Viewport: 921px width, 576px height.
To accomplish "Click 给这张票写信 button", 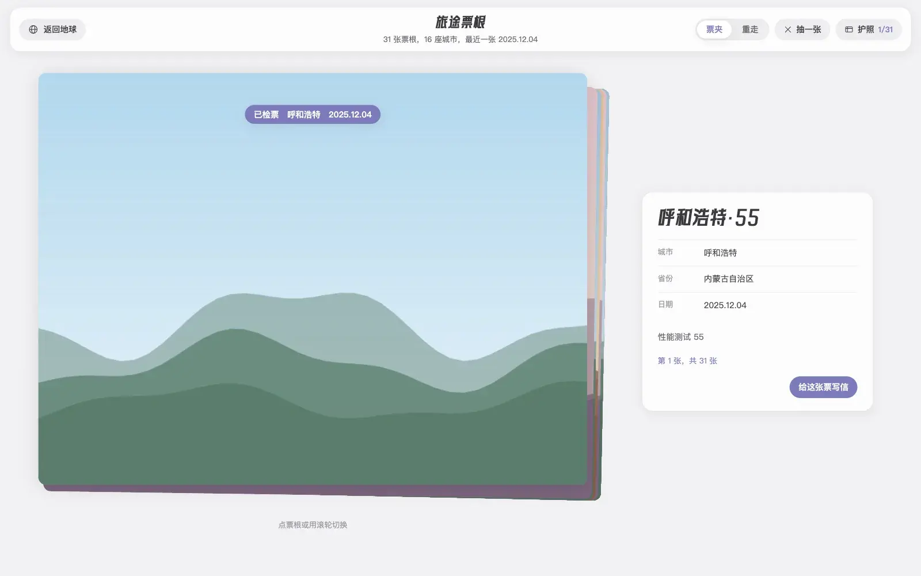I will pyautogui.click(x=823, y=387).
